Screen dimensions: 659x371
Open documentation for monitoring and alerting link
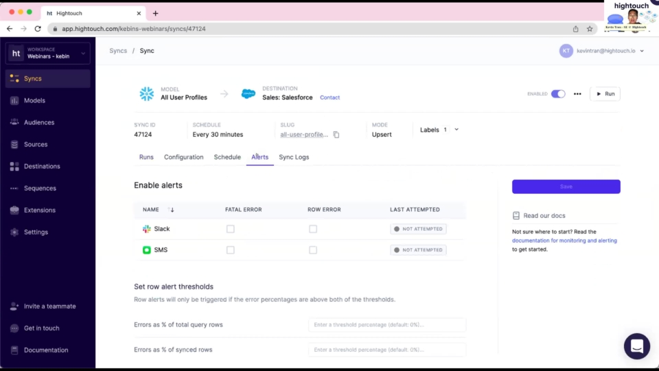tap(564, 240)
